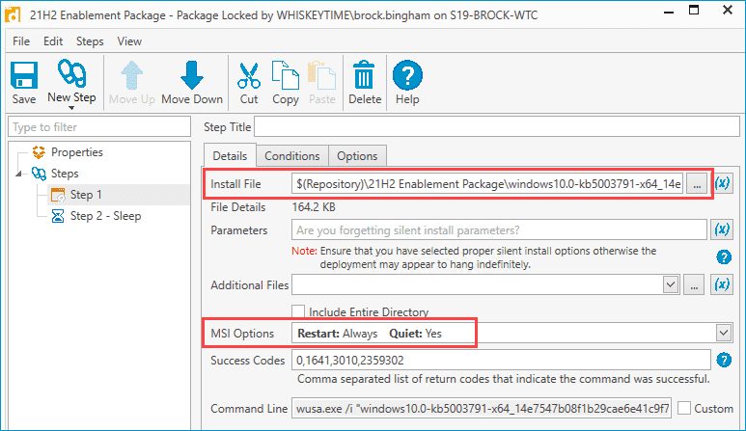Click the Type to filter box
746x431 pixels.
tap(99, 127)
